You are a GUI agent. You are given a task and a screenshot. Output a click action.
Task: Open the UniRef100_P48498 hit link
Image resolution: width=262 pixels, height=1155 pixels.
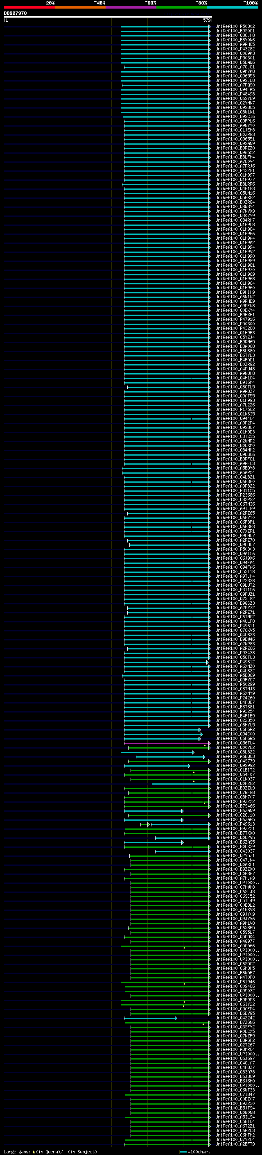coord(235,94)
